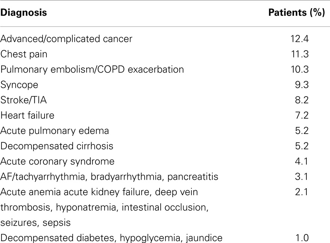This screenshot has width=330, height=243.
Task: Click the Acute coronary syndrome entry
Action: tap(57, 162)
